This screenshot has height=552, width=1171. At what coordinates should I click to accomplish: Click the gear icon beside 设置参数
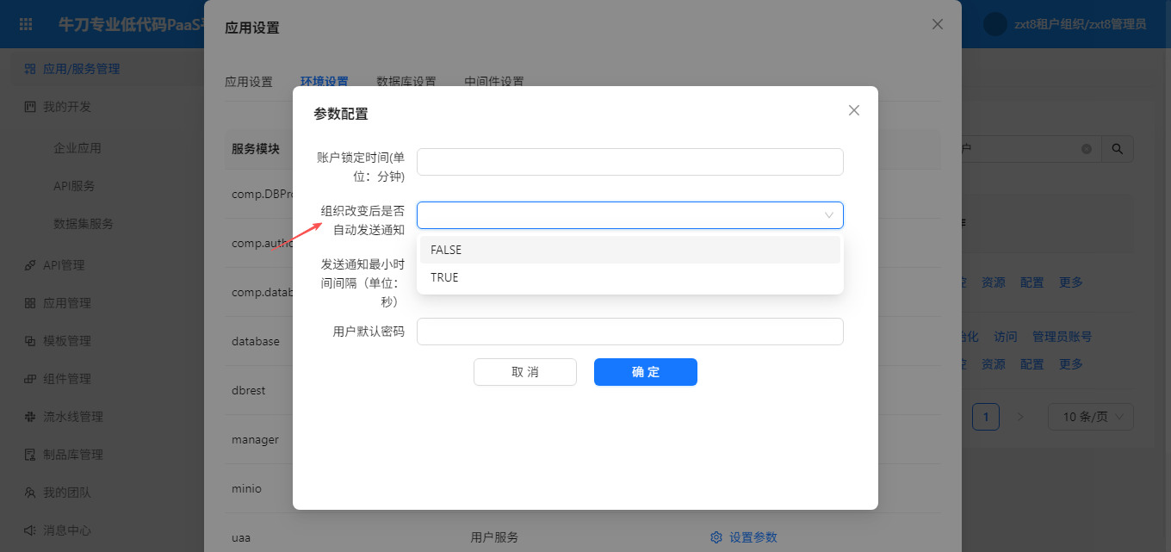[x=716, y=537]
